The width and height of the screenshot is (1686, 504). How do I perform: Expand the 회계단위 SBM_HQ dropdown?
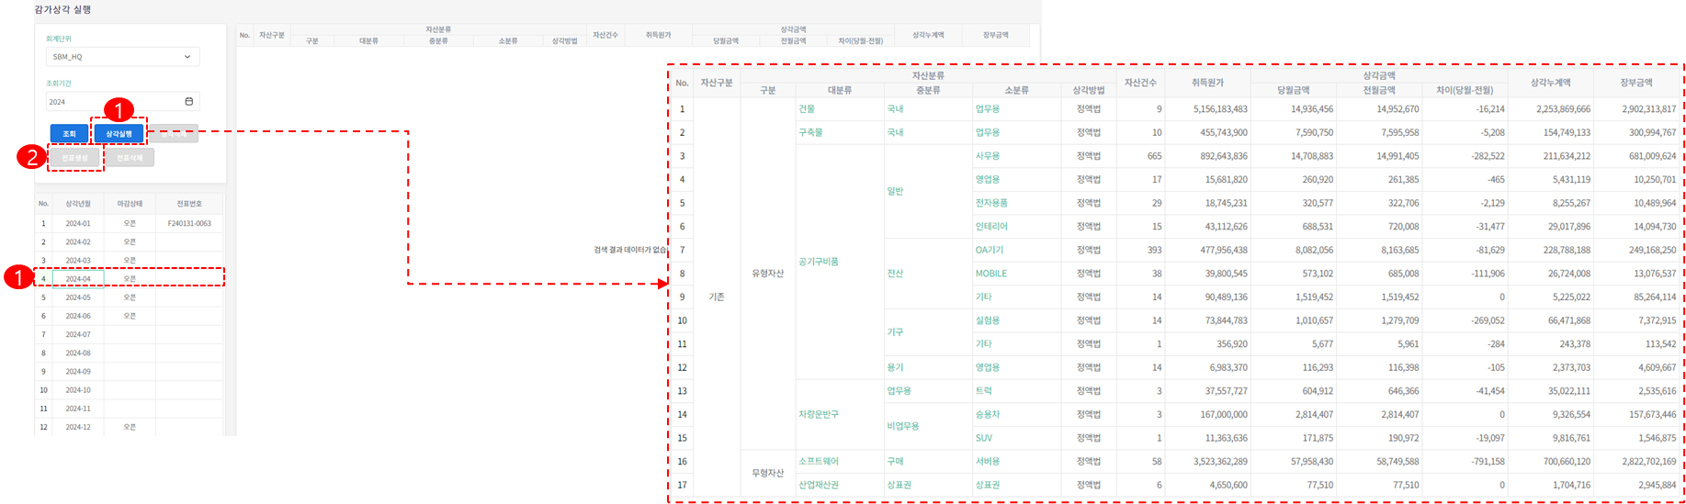tap(187, 57)
